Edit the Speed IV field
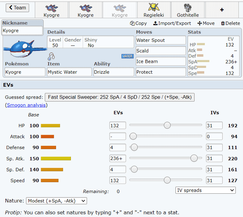 pyautogui.click(x=214, y=181)
